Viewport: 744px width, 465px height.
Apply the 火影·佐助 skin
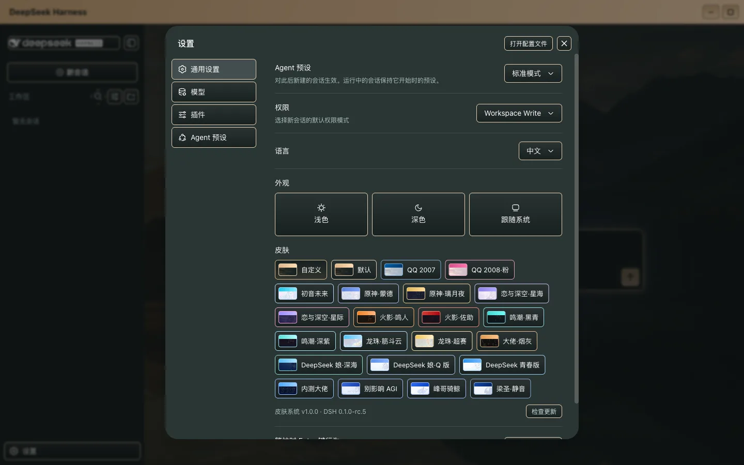pyautogui.click(x=448, y=317)
